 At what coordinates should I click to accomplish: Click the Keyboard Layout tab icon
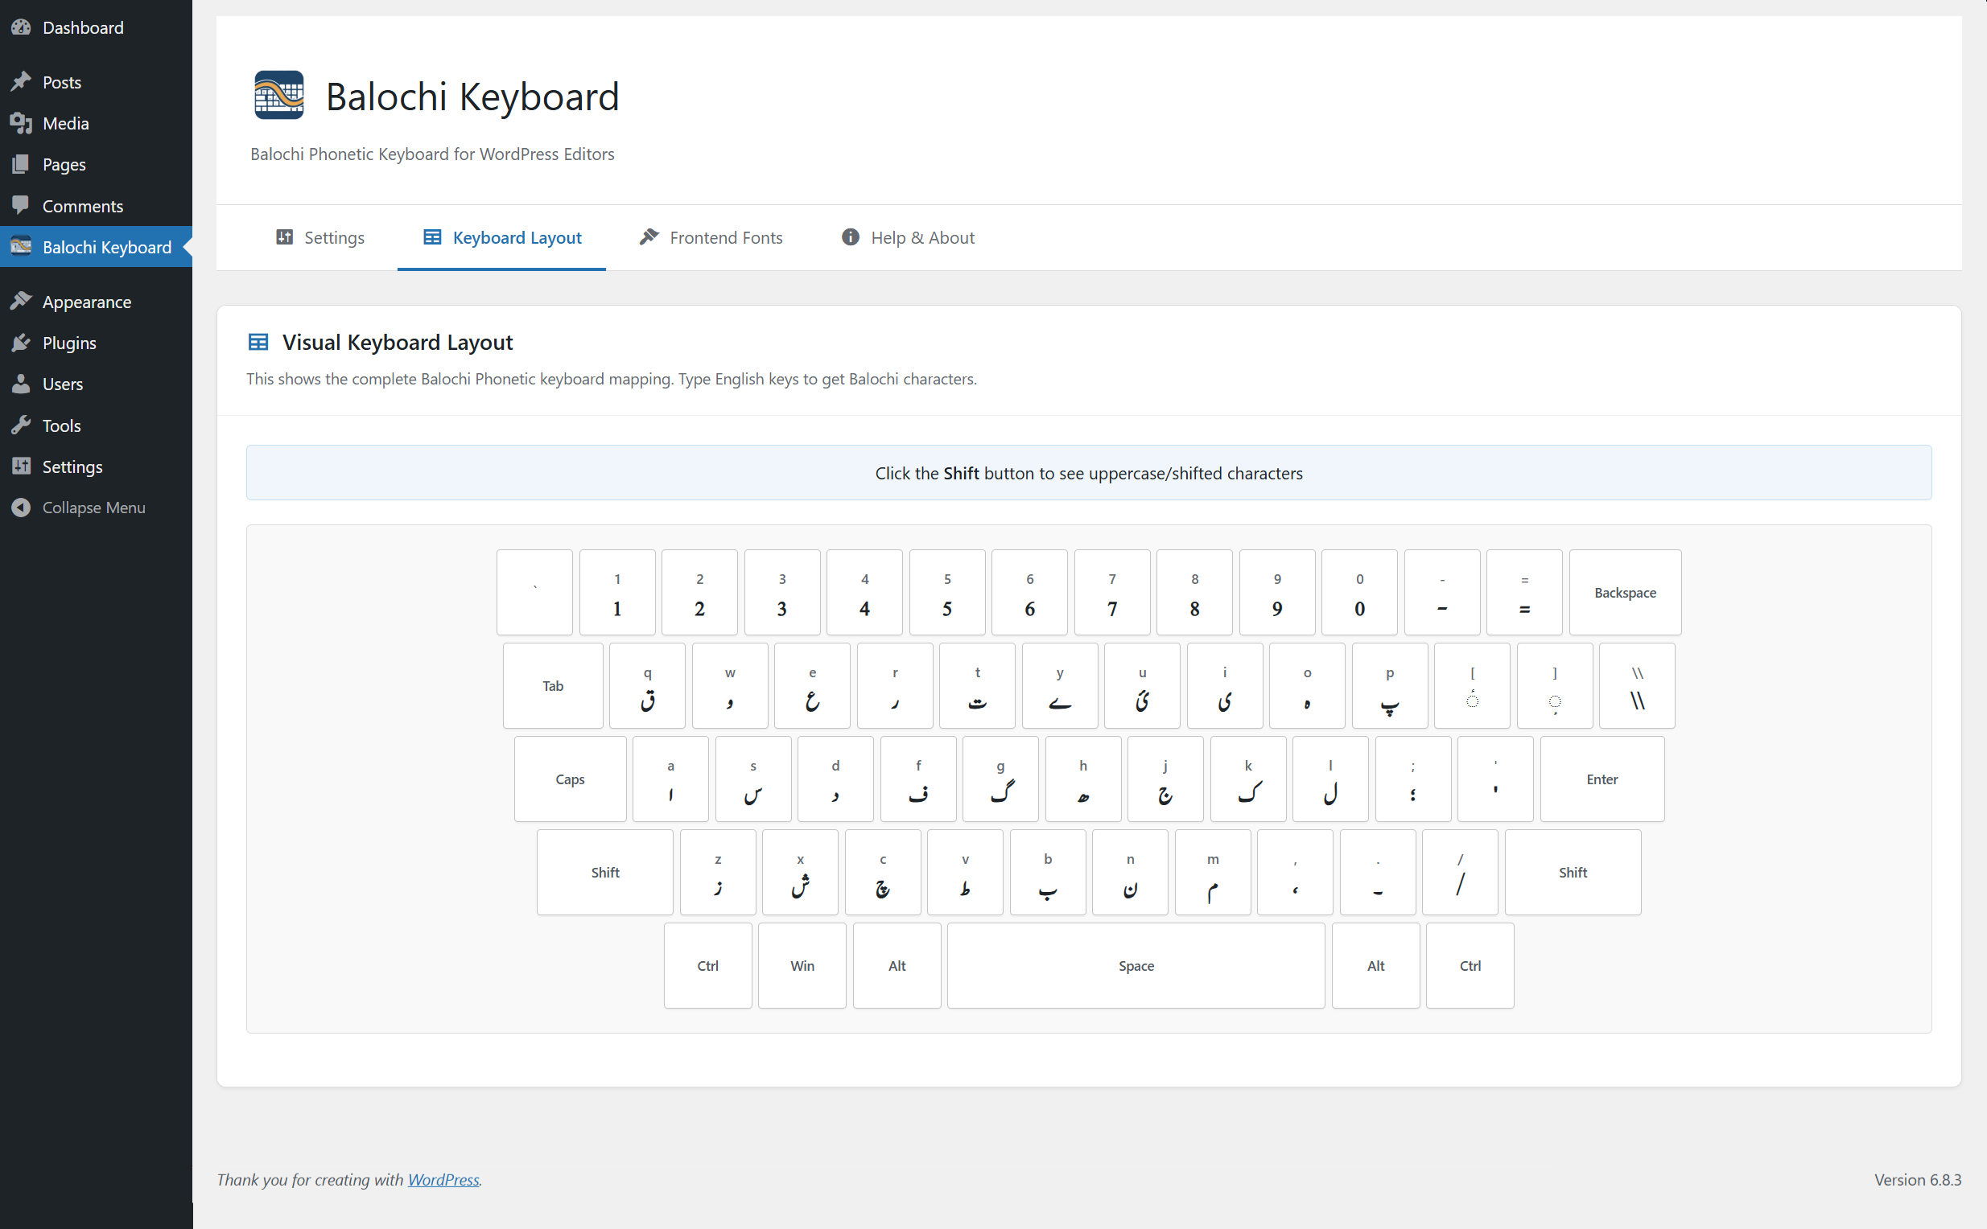coord(433,237)
